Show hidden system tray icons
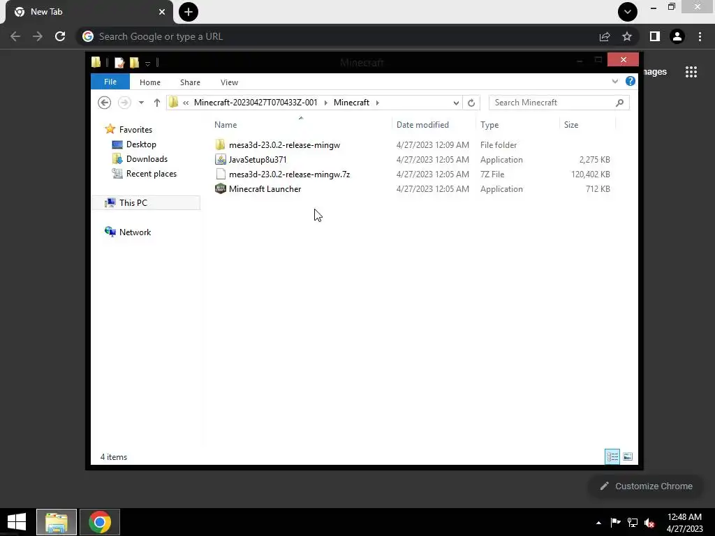Image resolution: width=715 pixels, height=536 pixels. click(598, 523)
